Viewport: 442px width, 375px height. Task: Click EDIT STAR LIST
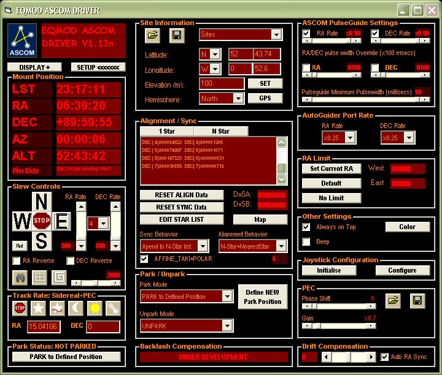[182, 220]
